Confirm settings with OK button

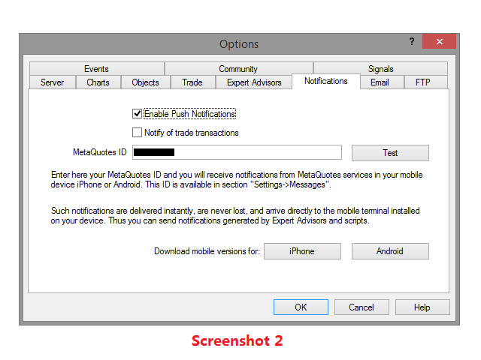click(x=301, y=307)
